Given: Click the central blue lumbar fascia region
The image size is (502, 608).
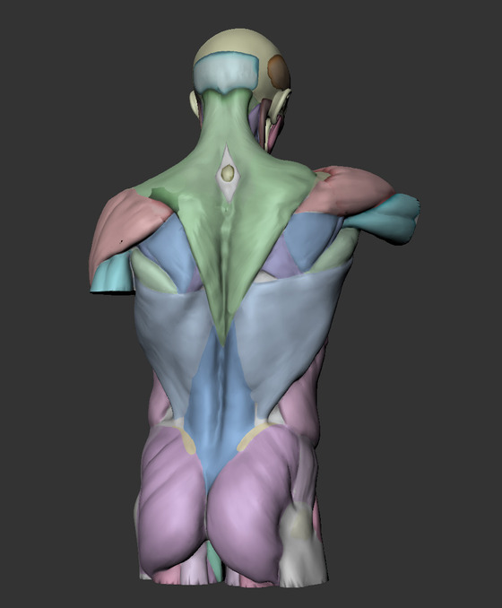Looking at the screenshot, I should pyautogui.click(x=221, y=411).
